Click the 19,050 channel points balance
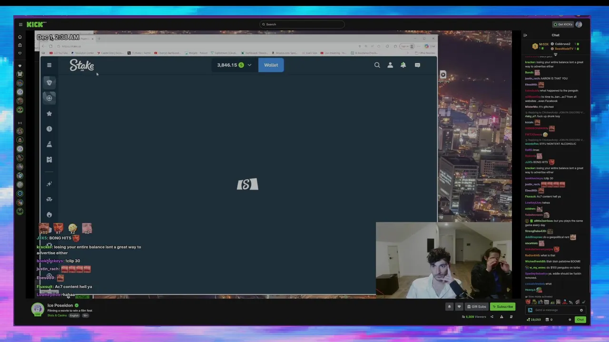This screenshot has width=609, height=342. pyautogui.click(x=534, y=320)
